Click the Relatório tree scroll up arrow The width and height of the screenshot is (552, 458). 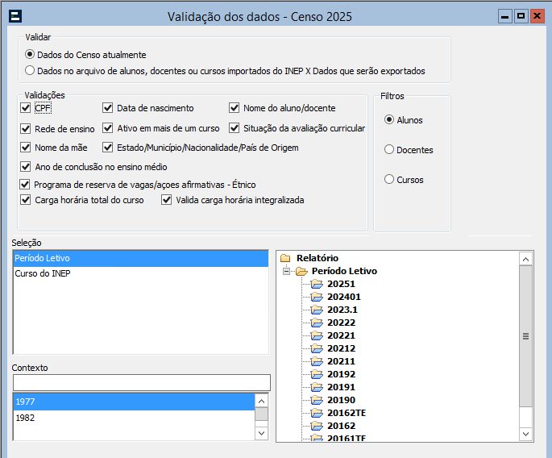[x=525, y=260]
